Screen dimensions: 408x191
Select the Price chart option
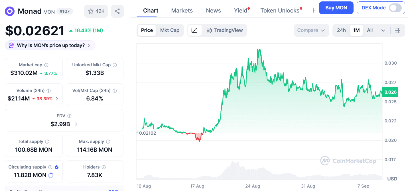click(147, 30)
